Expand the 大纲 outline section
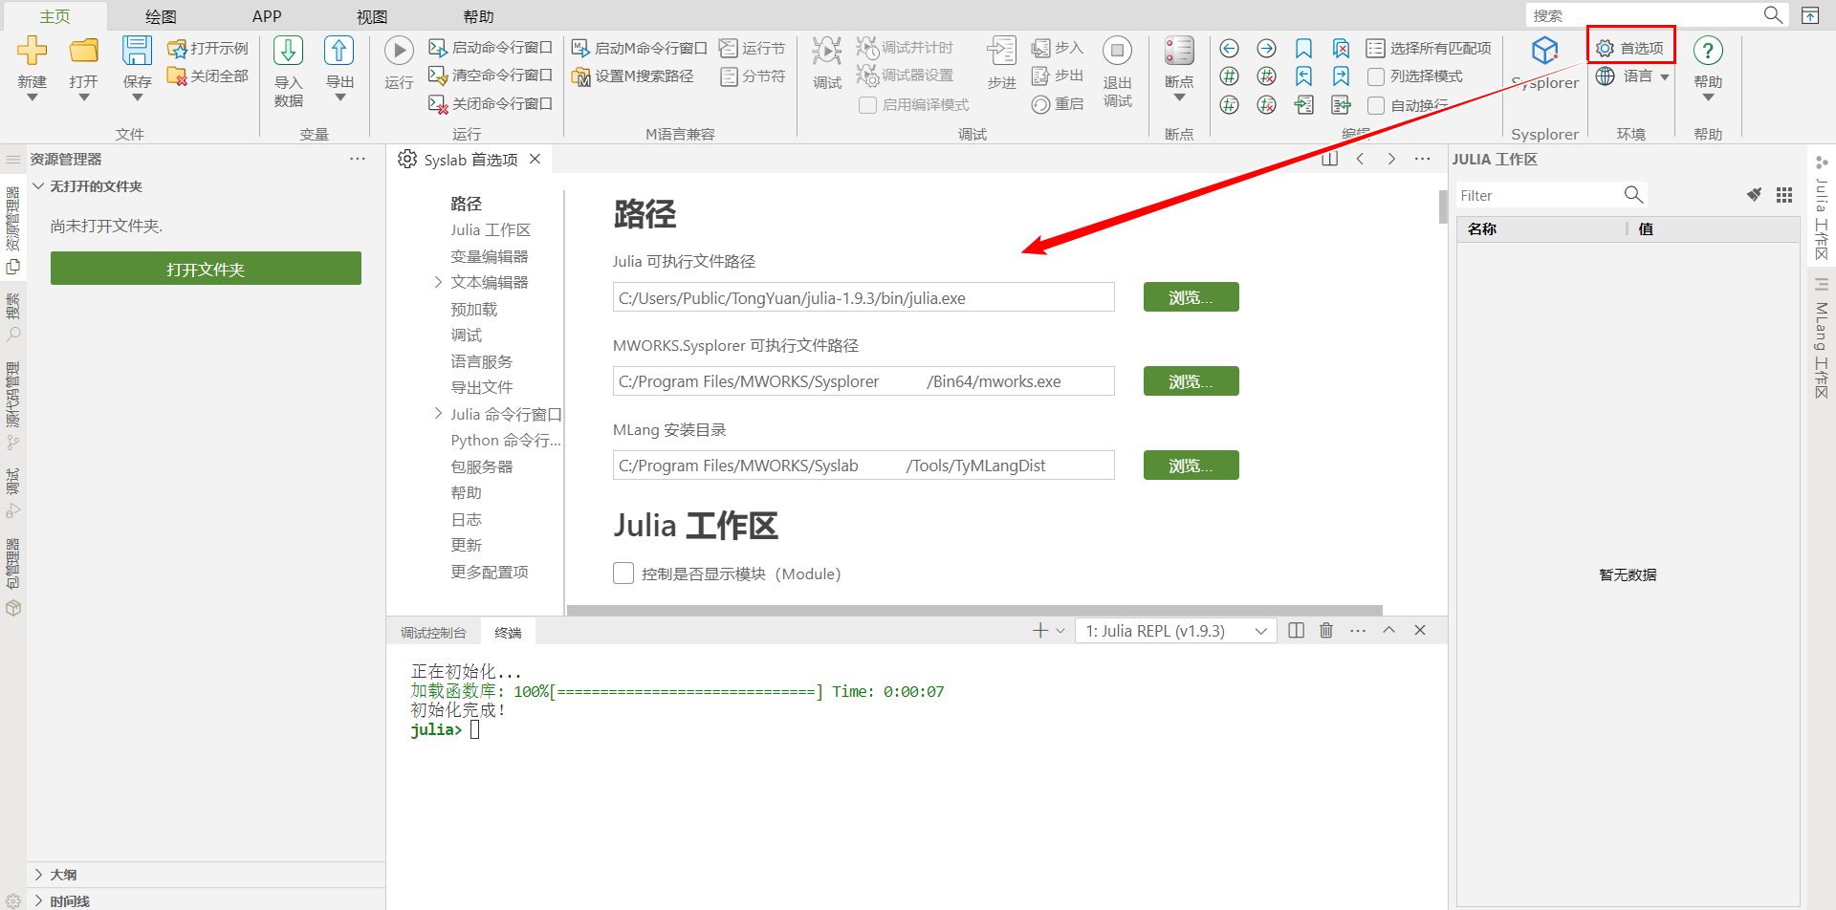1836x910 pixels. pyautogui.click(x=39, y=875)
